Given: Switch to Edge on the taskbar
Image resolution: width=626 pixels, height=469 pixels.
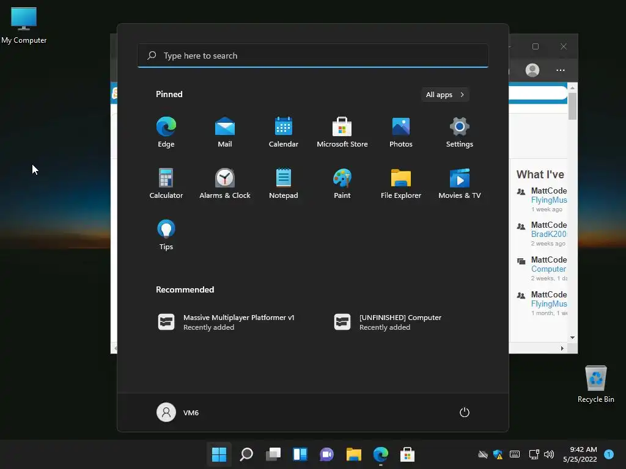Looking at the screenshot, I should point(380,454).
